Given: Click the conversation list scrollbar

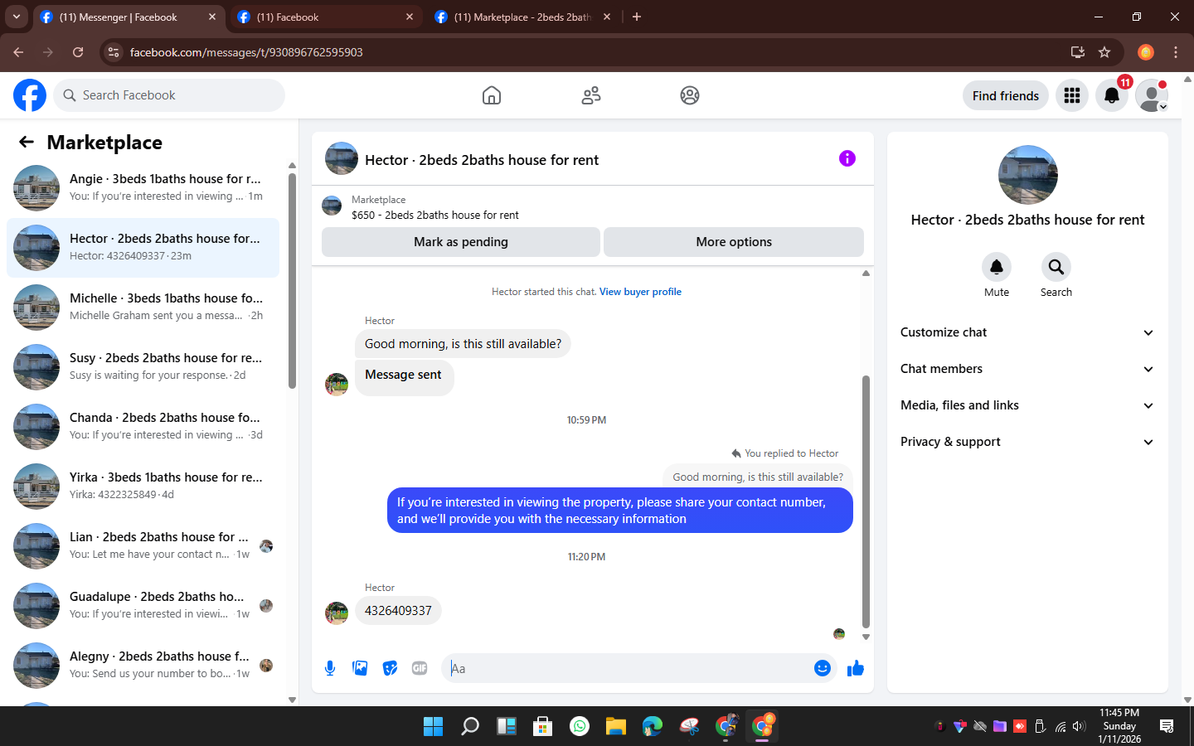Looking at the screenshot, I should click(x=292, y=280).
